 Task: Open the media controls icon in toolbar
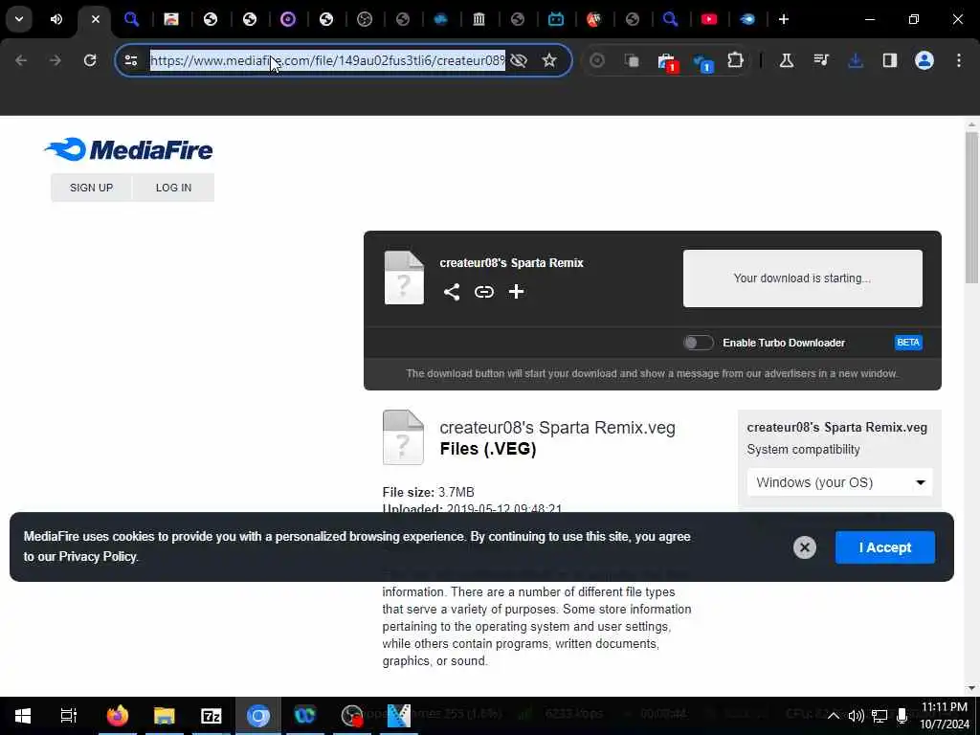coord(820,60)
